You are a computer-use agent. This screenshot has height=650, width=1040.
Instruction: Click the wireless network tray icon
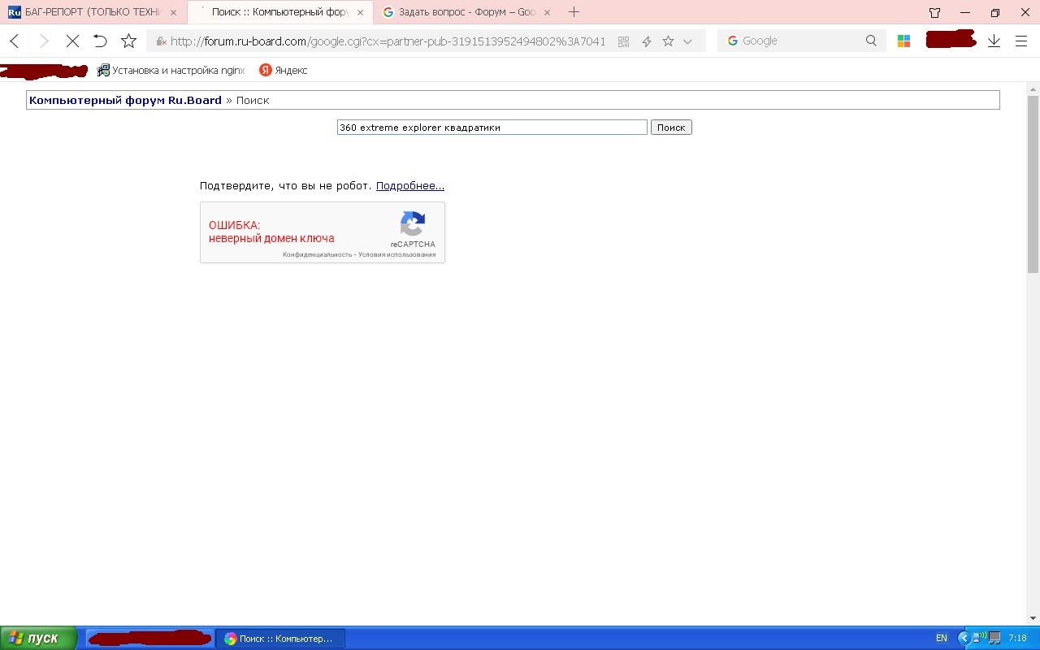click(981, 637)
